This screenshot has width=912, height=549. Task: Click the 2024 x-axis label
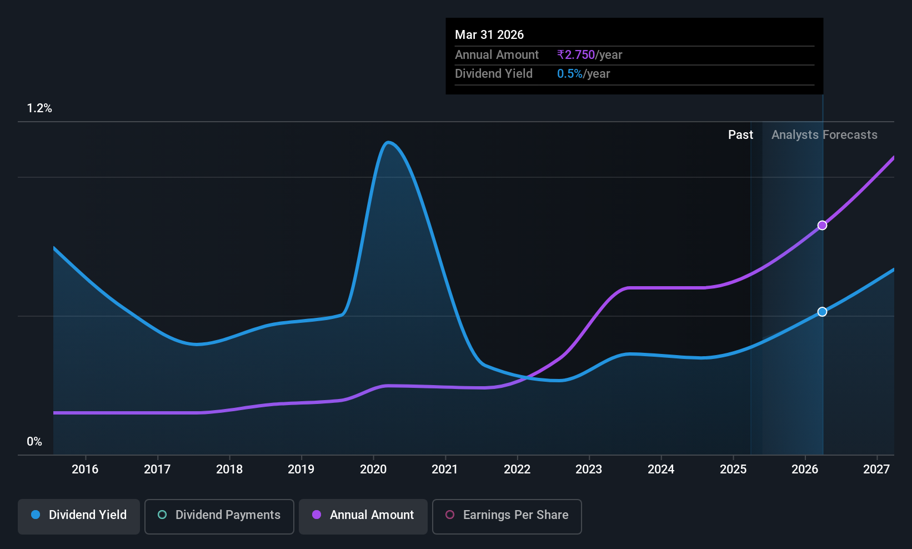[661, 470]
